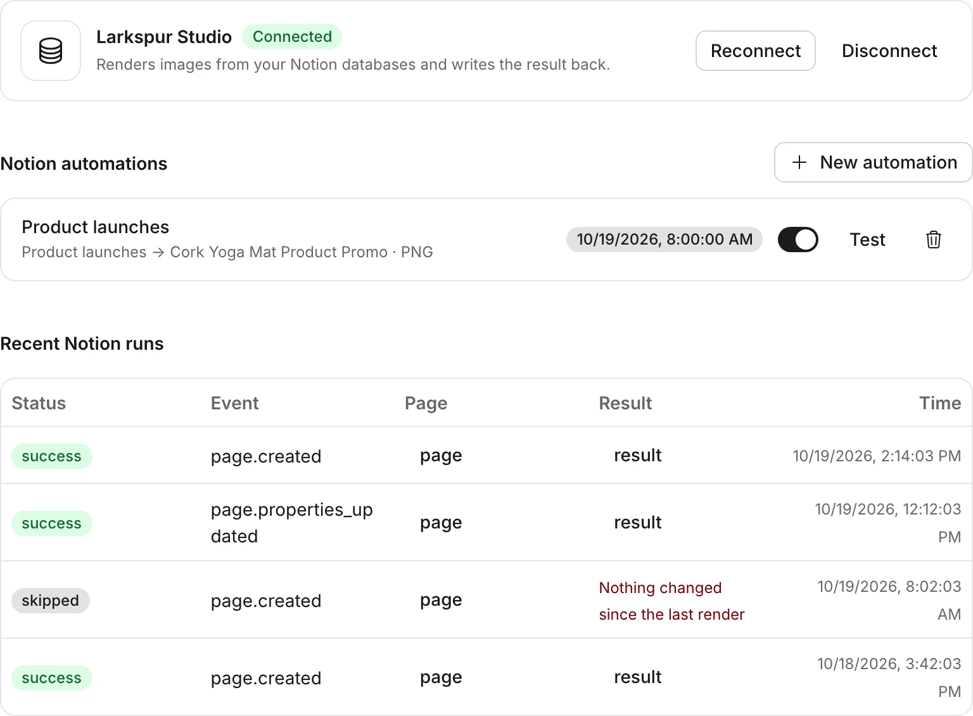Select page.created event in the skipped row

coord(266,601)
